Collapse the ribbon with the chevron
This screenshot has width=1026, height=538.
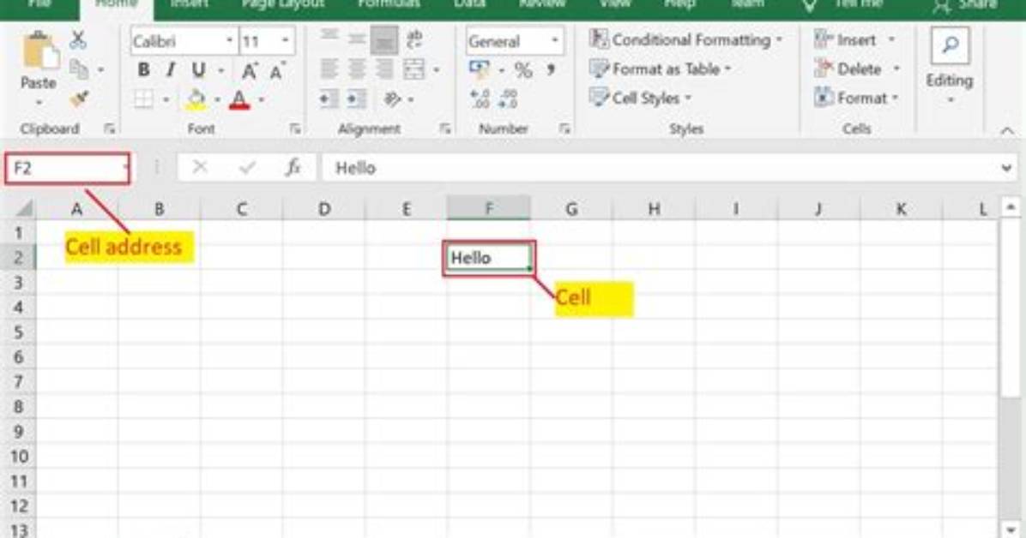tap(1007, 131)
